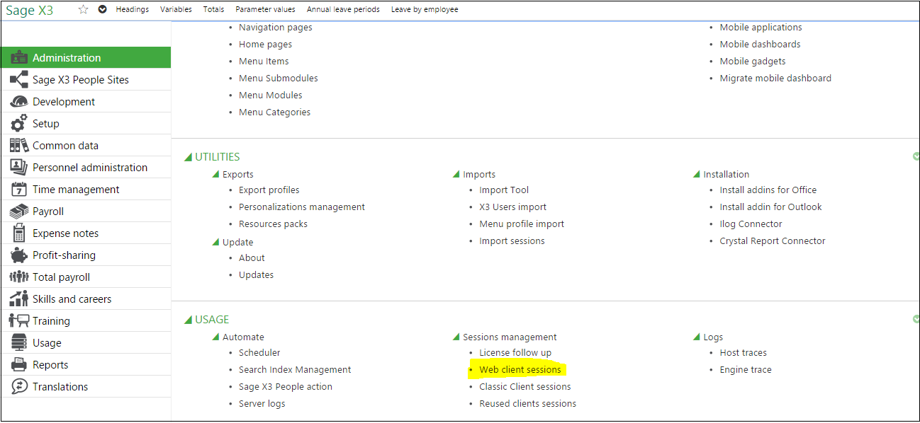Image resolution: width=920 pixels, height=423 pixels.
Task: Open the Updates link
Action: click(256, 274)
